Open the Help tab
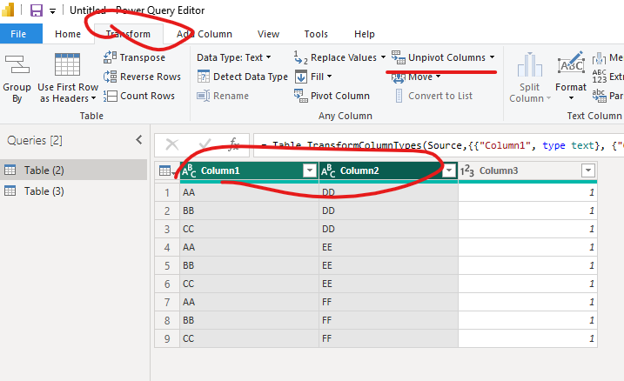Screen dimensions: 624x381 point(364,34)
